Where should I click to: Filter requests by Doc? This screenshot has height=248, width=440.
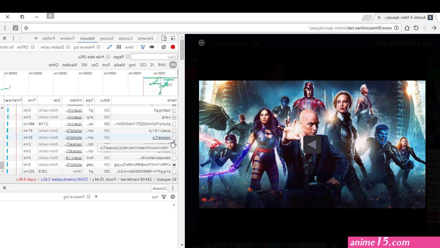point(95,65)
